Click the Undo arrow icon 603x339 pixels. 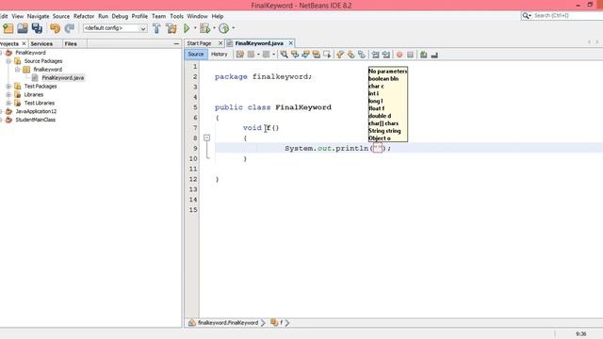(55, 28)
